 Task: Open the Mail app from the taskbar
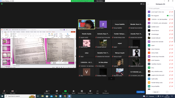51,96
